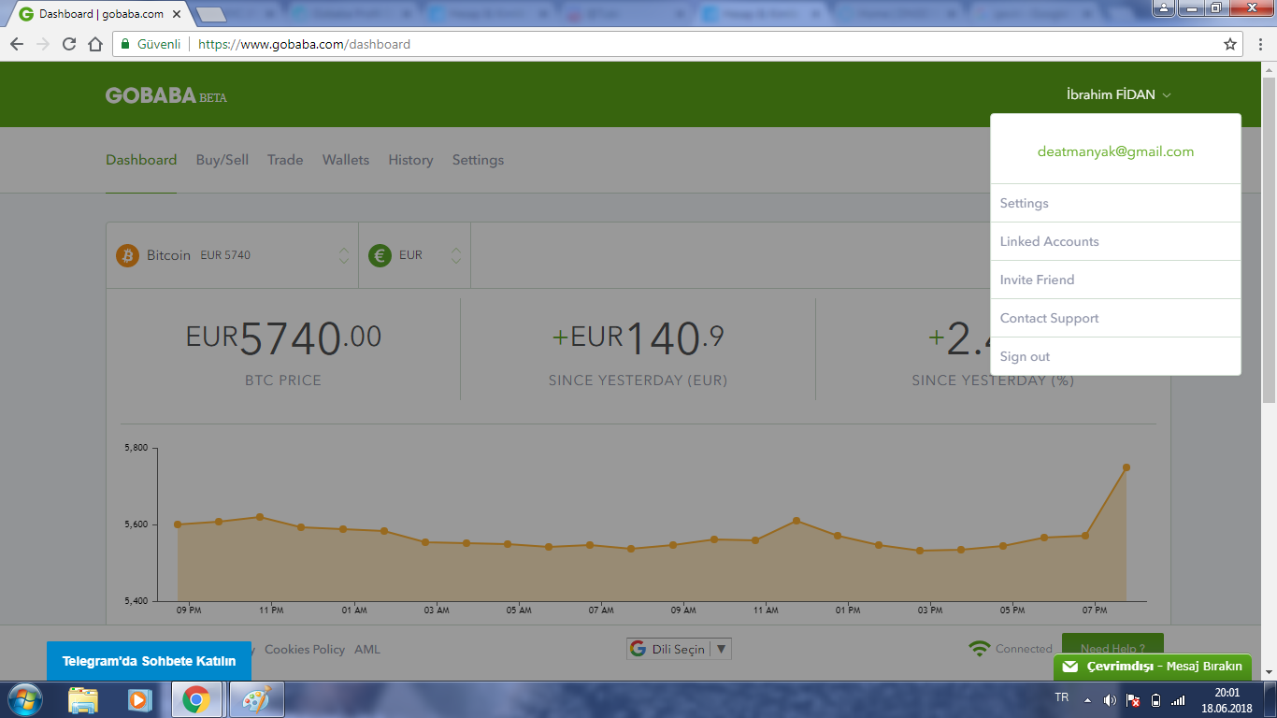1277x718 pixels.
Task: Reload the gobaba dashboard page
Action: click(69, 44)
